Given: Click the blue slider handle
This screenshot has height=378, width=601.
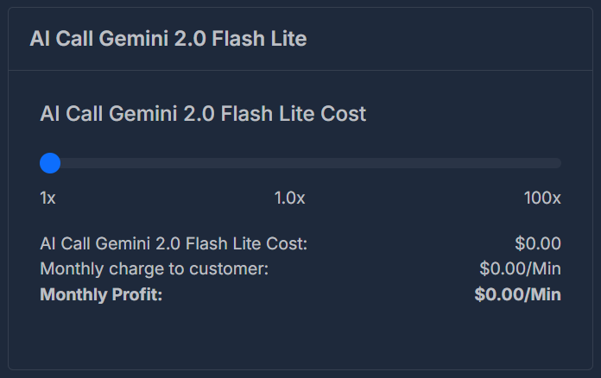Looking at the screenshot, I should [50, 163].
